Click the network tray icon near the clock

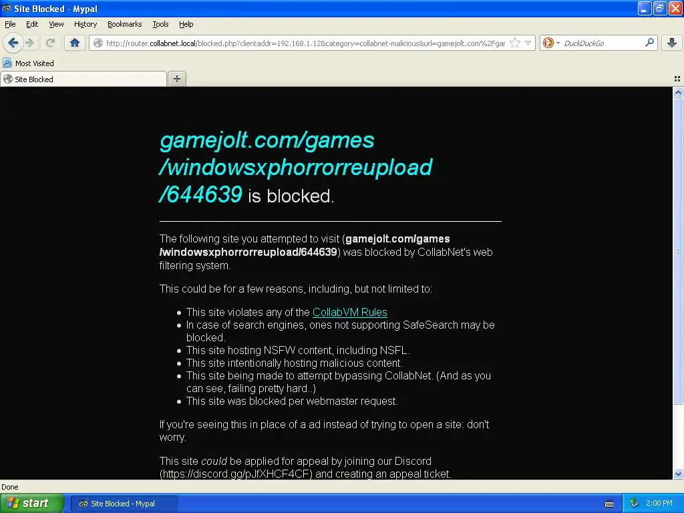635,504
